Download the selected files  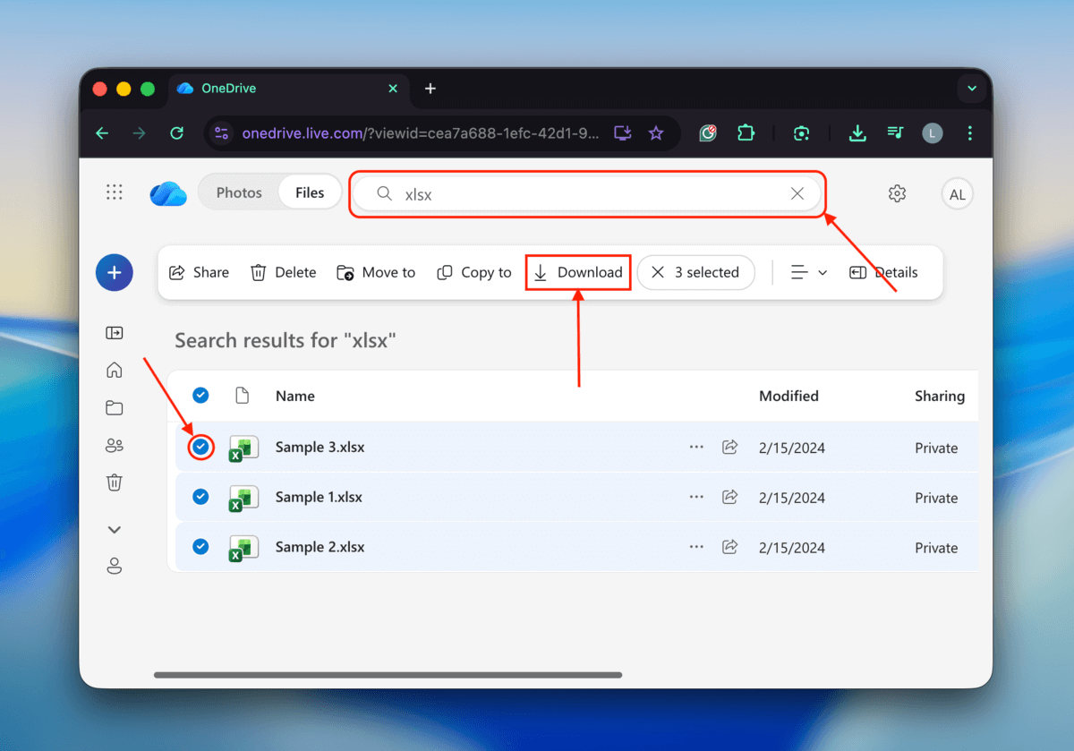click(577, 272)
